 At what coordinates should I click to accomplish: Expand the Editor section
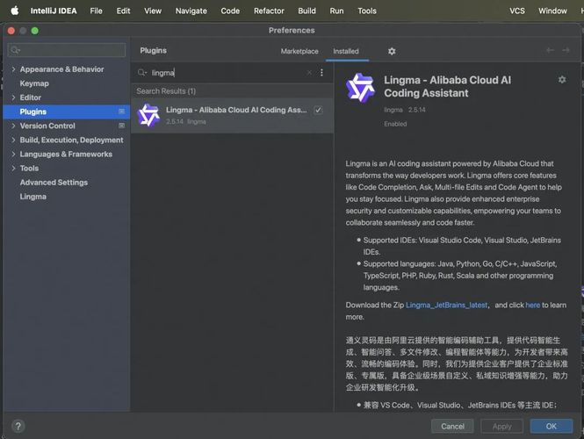(x=13, y=97)
